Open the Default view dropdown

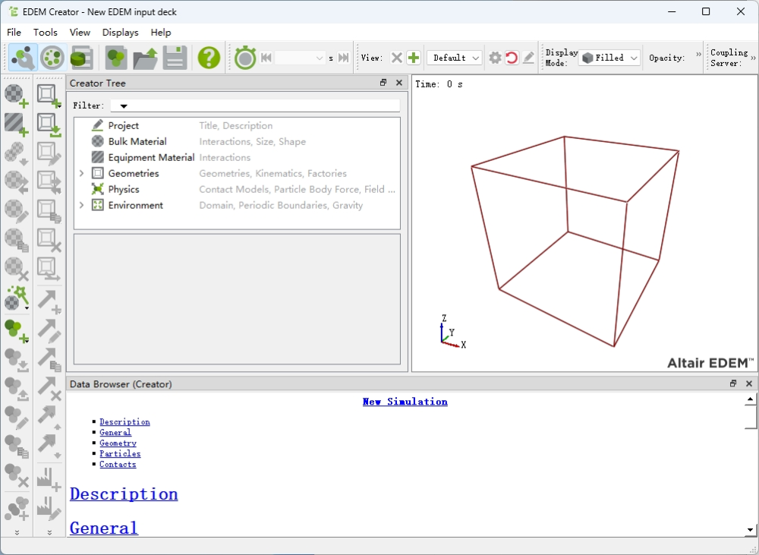click(x=455, y=58)
